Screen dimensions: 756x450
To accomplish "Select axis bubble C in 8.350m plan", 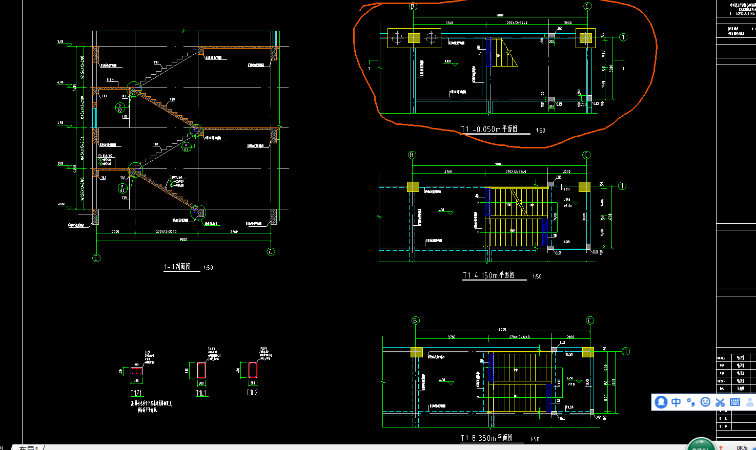I will pyautogui.click(x=590, y=320).
